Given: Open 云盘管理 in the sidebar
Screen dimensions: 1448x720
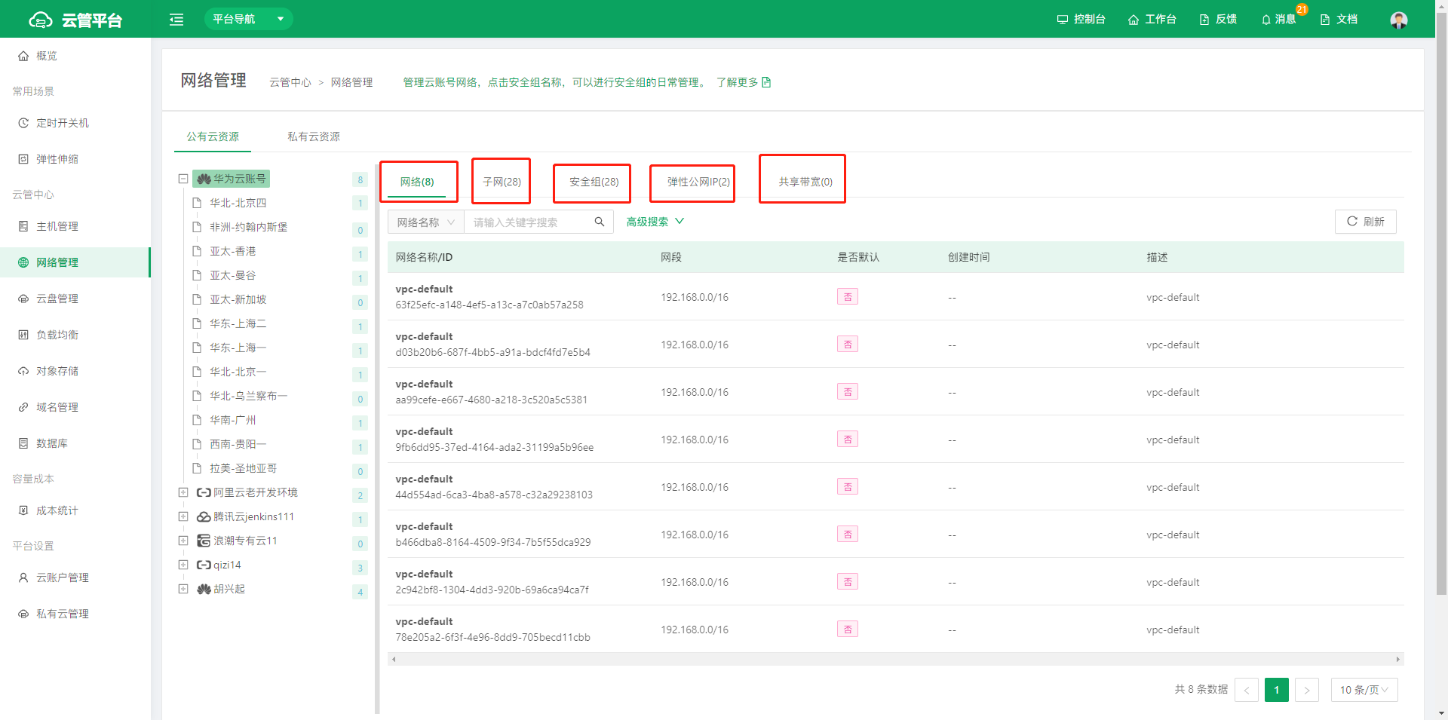Looking at the screenshot, I should coord(75,299).
